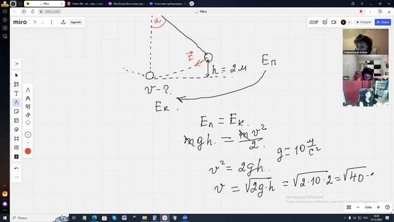Open the table layout tool
Image resolution: width=394 pixels, height=222 pixels.
[17, 120]
